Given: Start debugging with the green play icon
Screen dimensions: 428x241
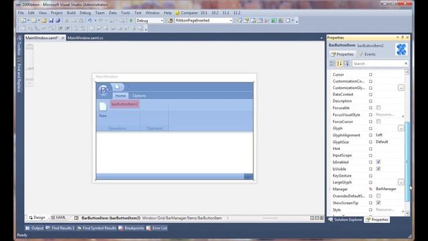Looking at the screenshot, I should click(131, 21).
